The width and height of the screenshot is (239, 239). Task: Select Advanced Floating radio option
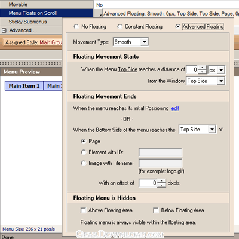tap(177, 26)
